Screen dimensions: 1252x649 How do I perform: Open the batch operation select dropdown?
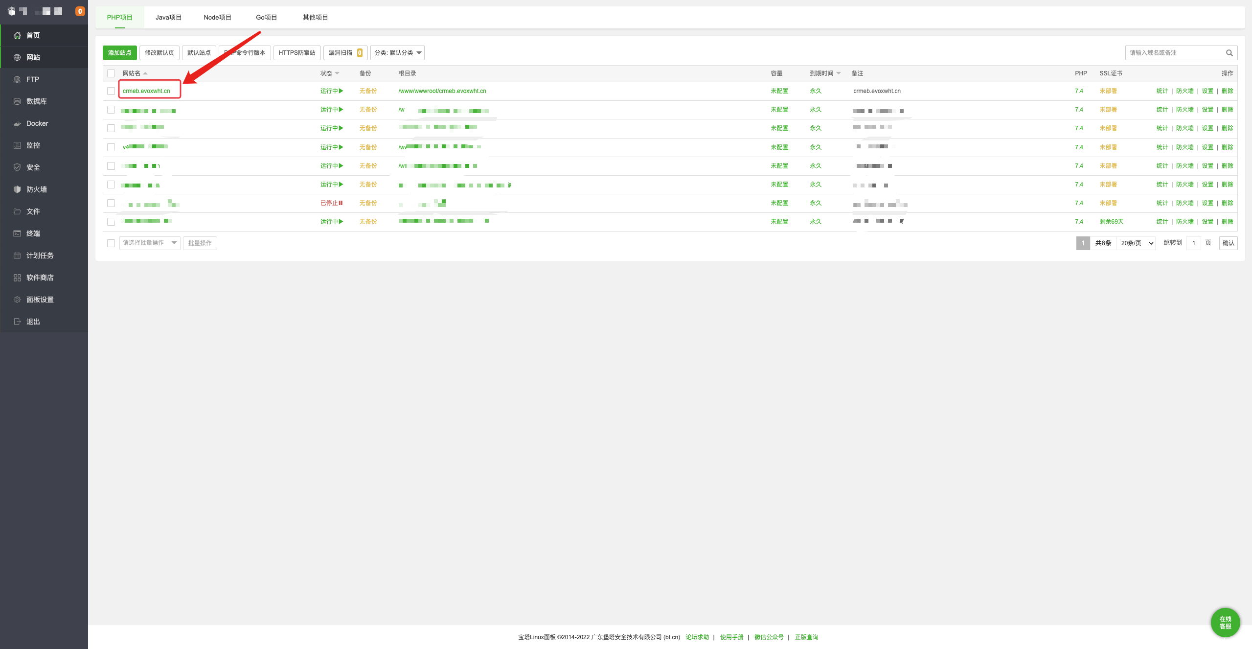coord(149,243)
